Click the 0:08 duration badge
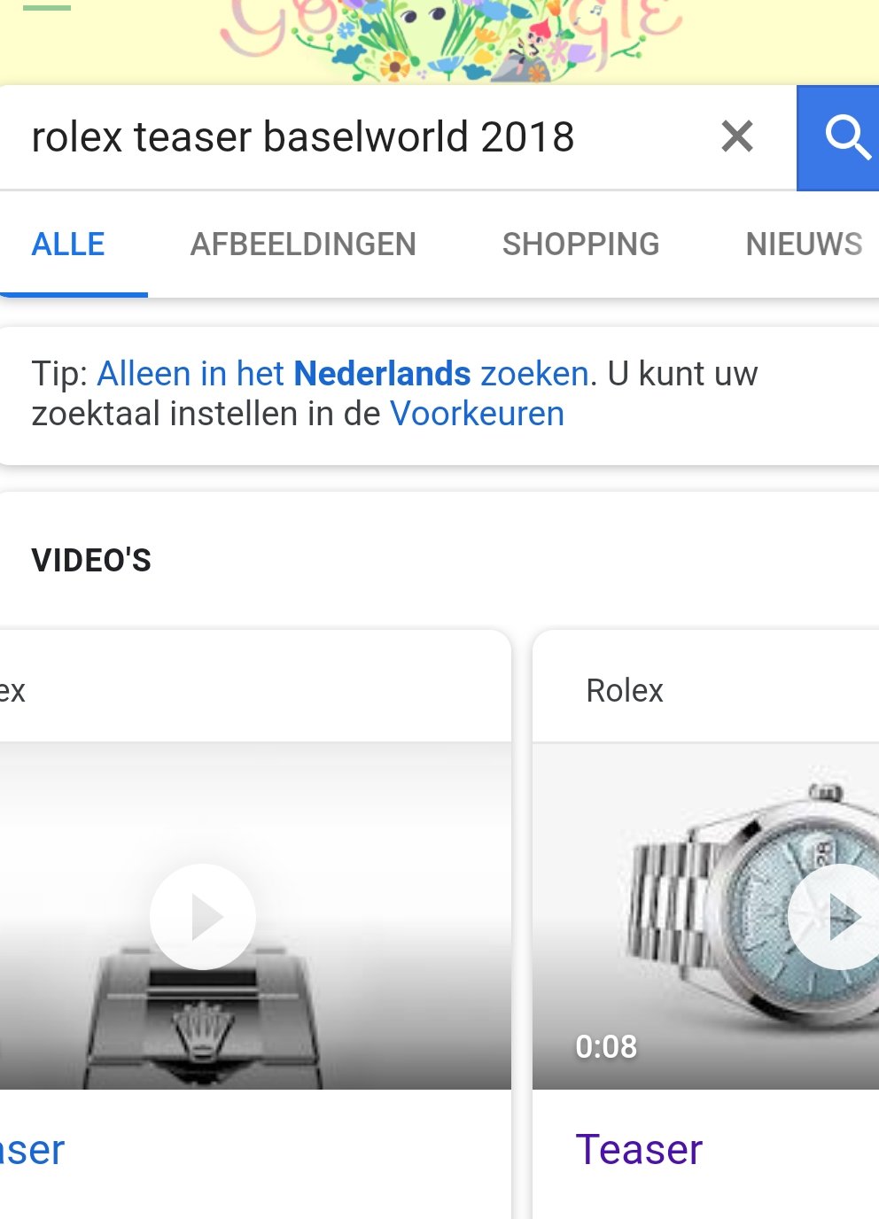This screenshot has height=1219, width=879. [606, 1046]
